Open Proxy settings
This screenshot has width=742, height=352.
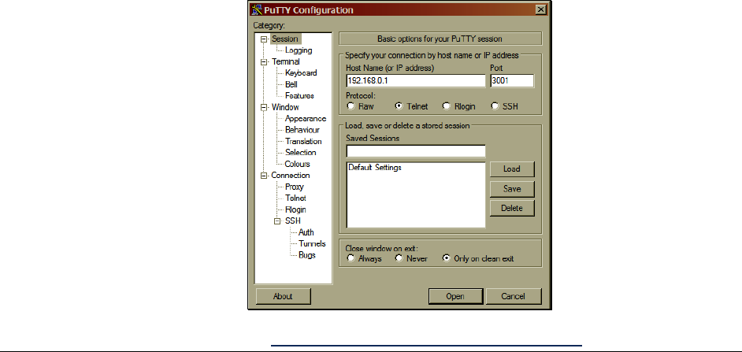point(295,187)
